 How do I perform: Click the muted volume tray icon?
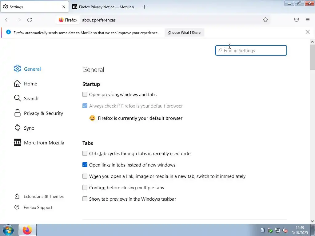point(285,230)
